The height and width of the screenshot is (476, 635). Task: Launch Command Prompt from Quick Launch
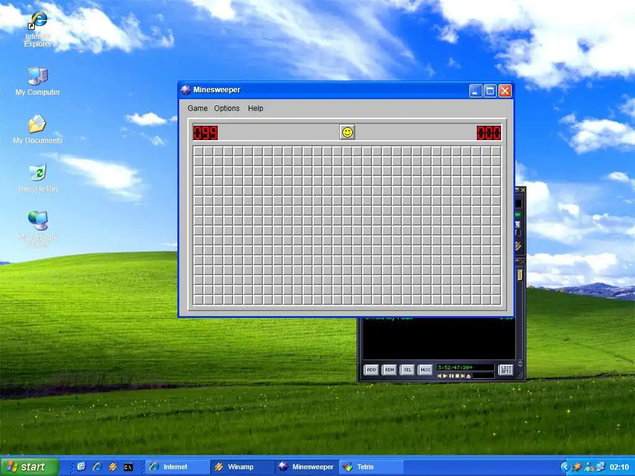tap(128, 467)
